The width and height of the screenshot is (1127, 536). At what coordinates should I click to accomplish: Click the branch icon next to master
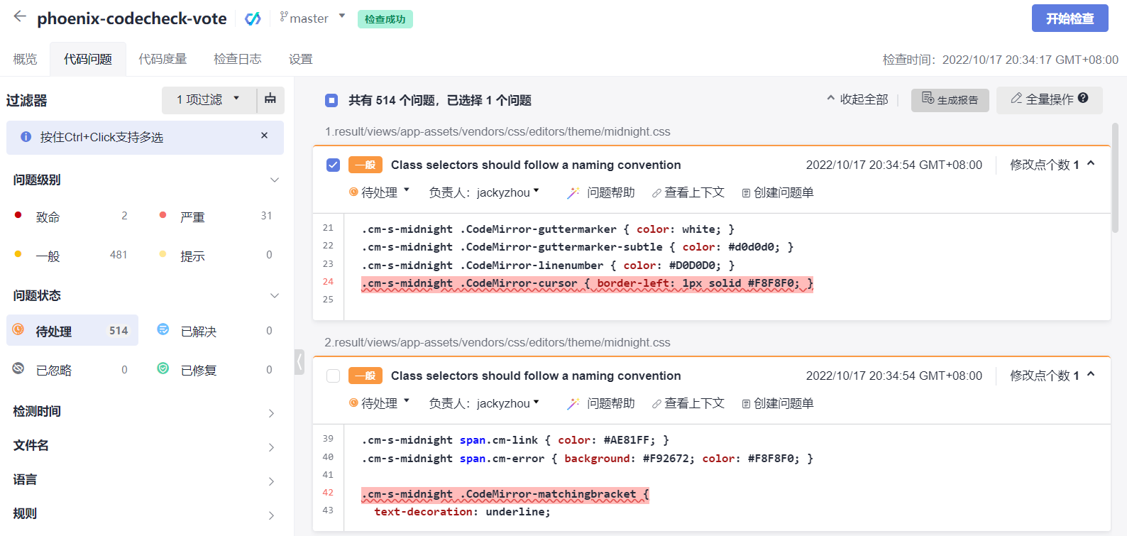(284, 17)
